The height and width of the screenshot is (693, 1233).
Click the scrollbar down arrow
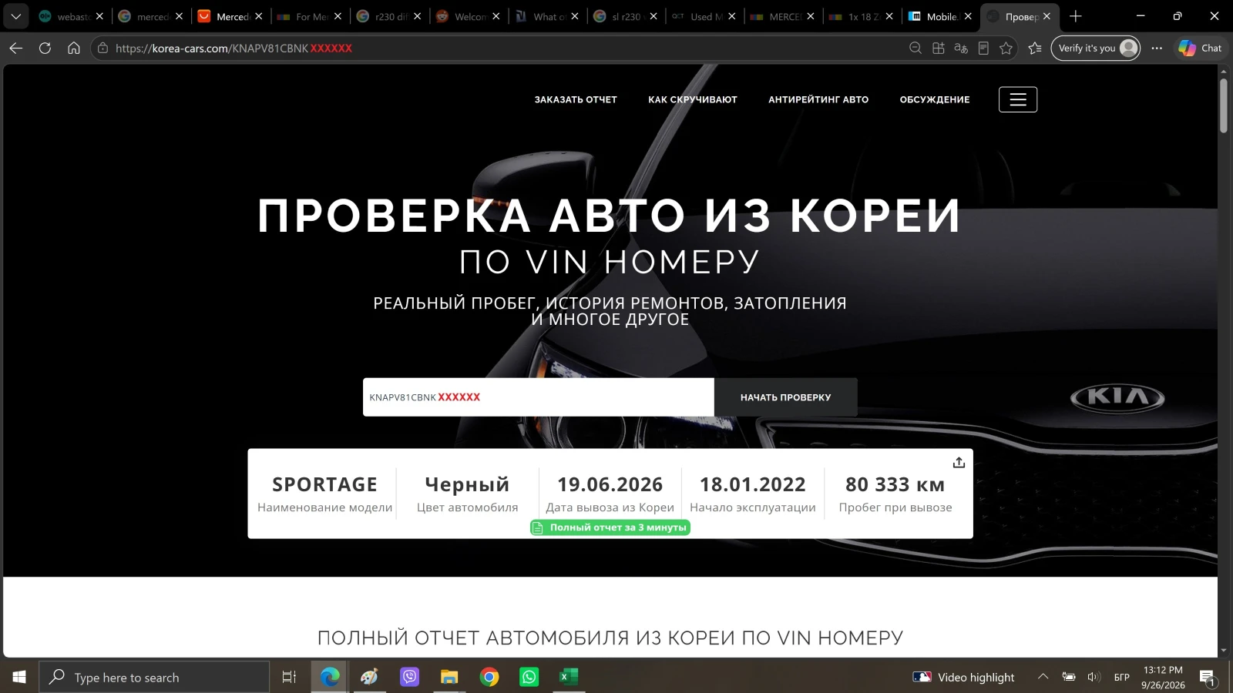[1224, 651]
